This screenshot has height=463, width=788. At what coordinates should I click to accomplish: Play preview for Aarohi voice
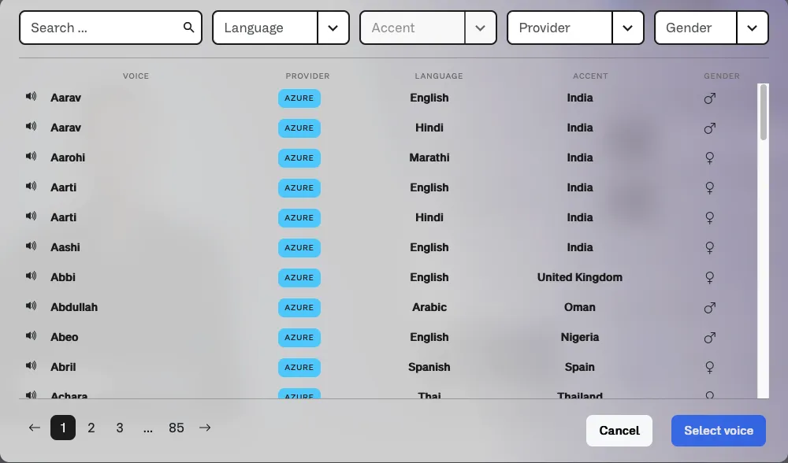pos(32,156)
